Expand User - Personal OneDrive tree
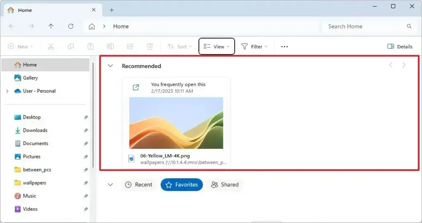This screenshot has height=223, width=422. tap(7, 91)
